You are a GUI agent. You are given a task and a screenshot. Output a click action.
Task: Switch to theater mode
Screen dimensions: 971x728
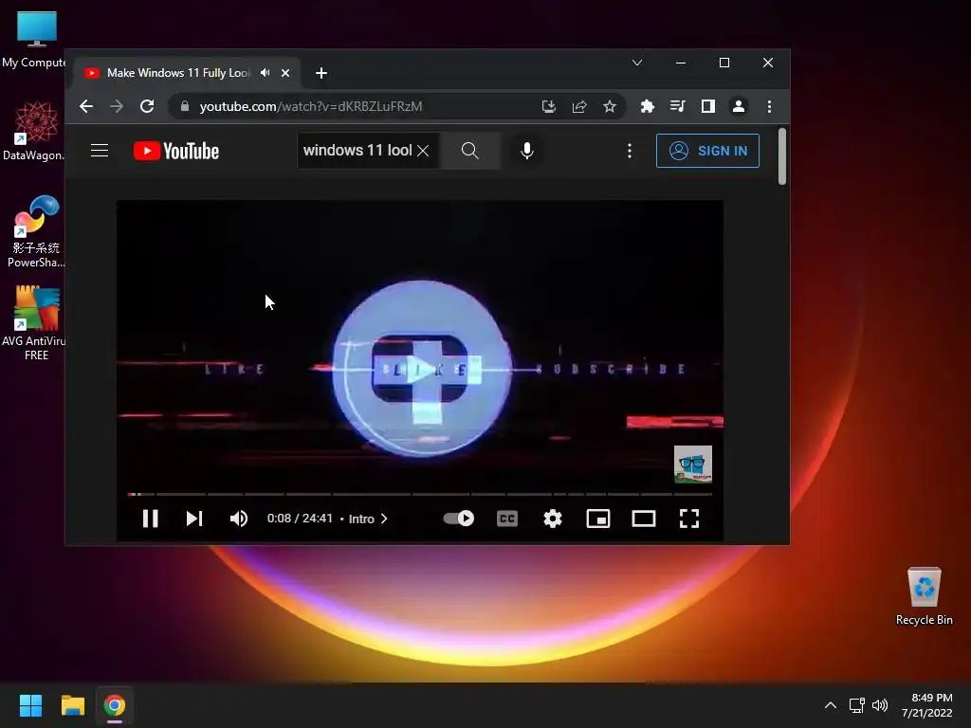click(644, 519)
